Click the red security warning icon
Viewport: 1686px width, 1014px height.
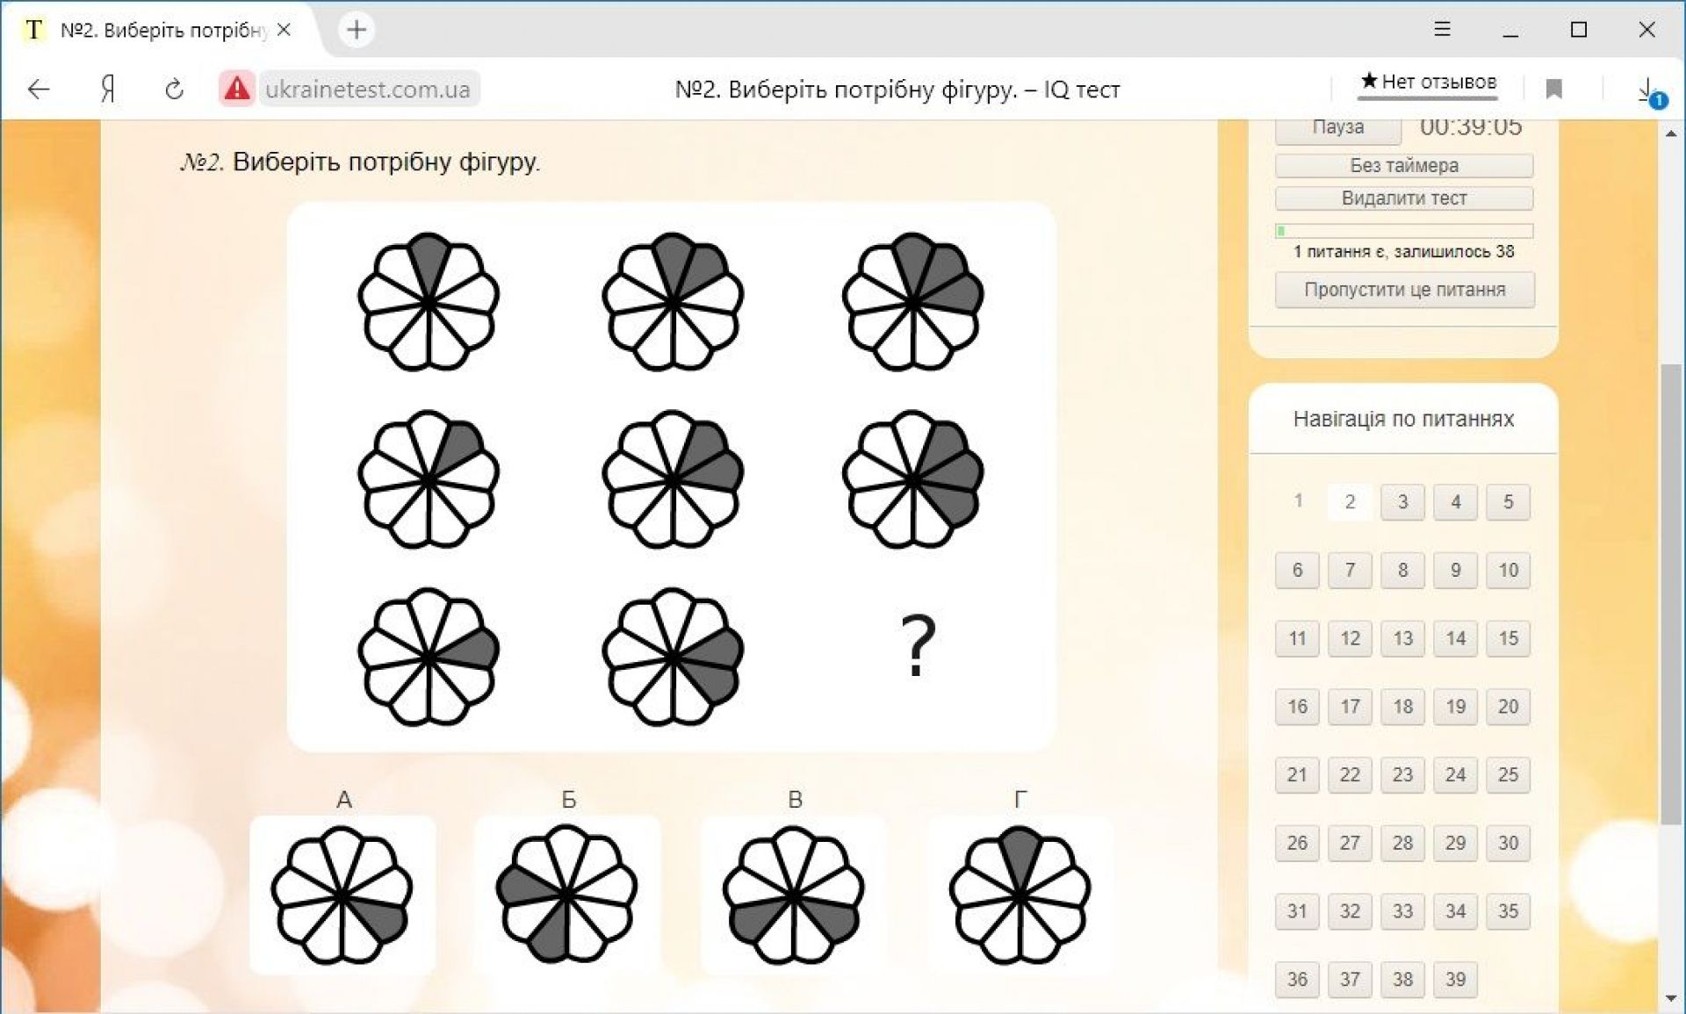tap(236, 89)
